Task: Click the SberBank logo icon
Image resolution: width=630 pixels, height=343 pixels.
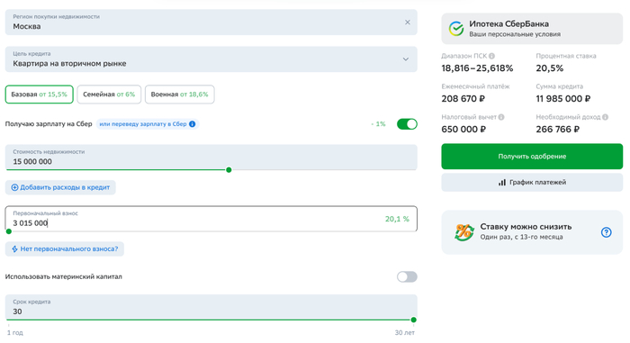Action: pyautogui.click(x=456, y=29)
